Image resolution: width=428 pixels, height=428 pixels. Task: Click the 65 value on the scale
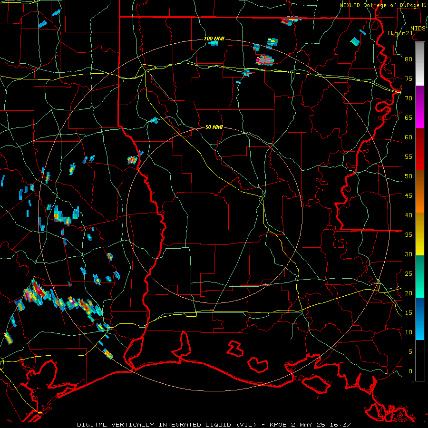click(409, 117)
